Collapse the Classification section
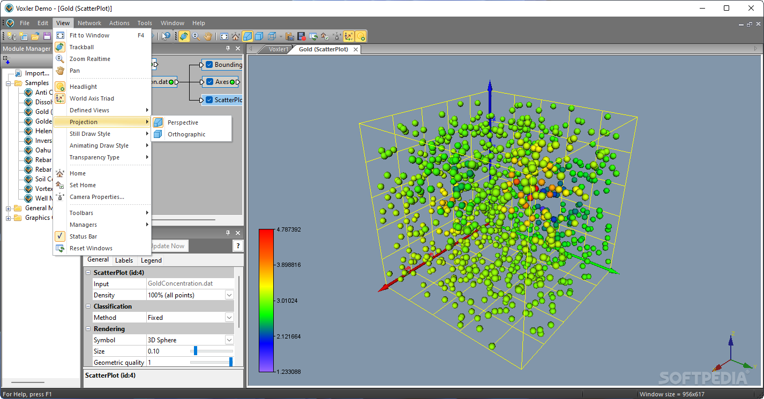 pos(88,306)
